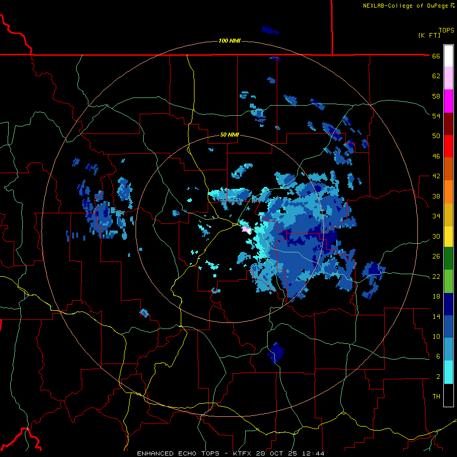
Task: Select the light blue legend color band
Action: coord(448,349)
